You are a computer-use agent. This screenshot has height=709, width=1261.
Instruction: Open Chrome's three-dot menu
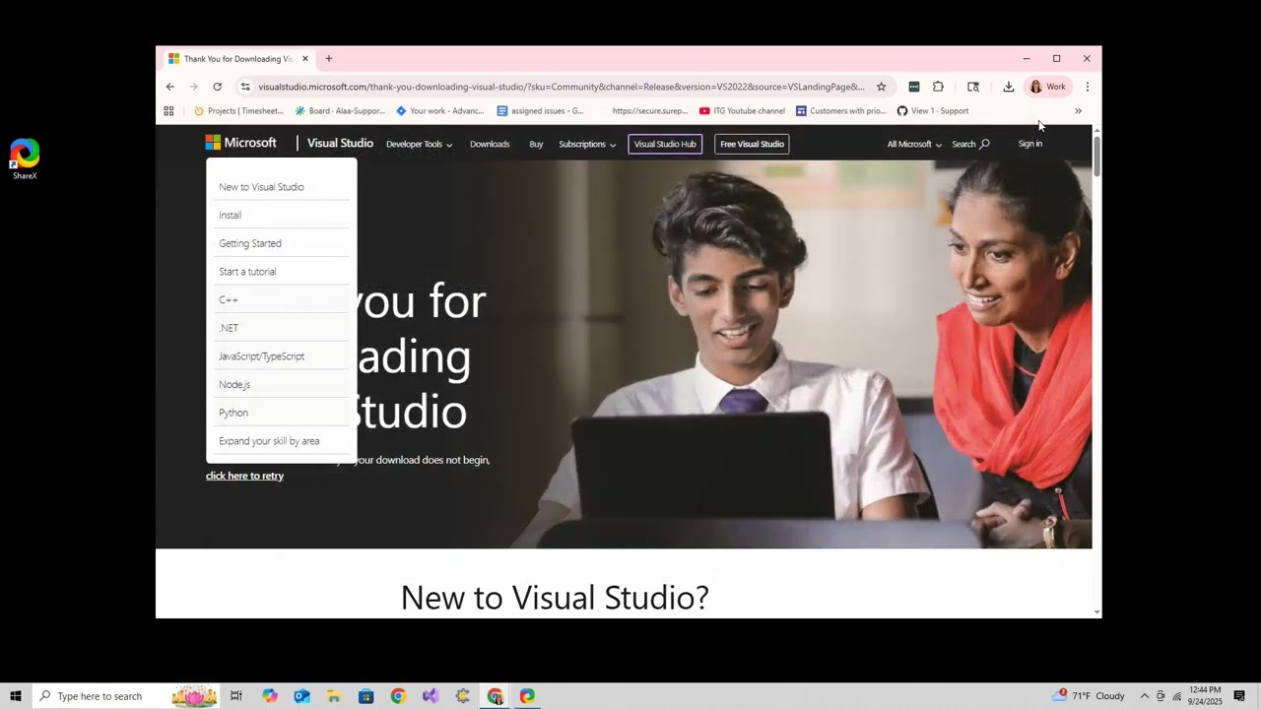click(1087, 87)
